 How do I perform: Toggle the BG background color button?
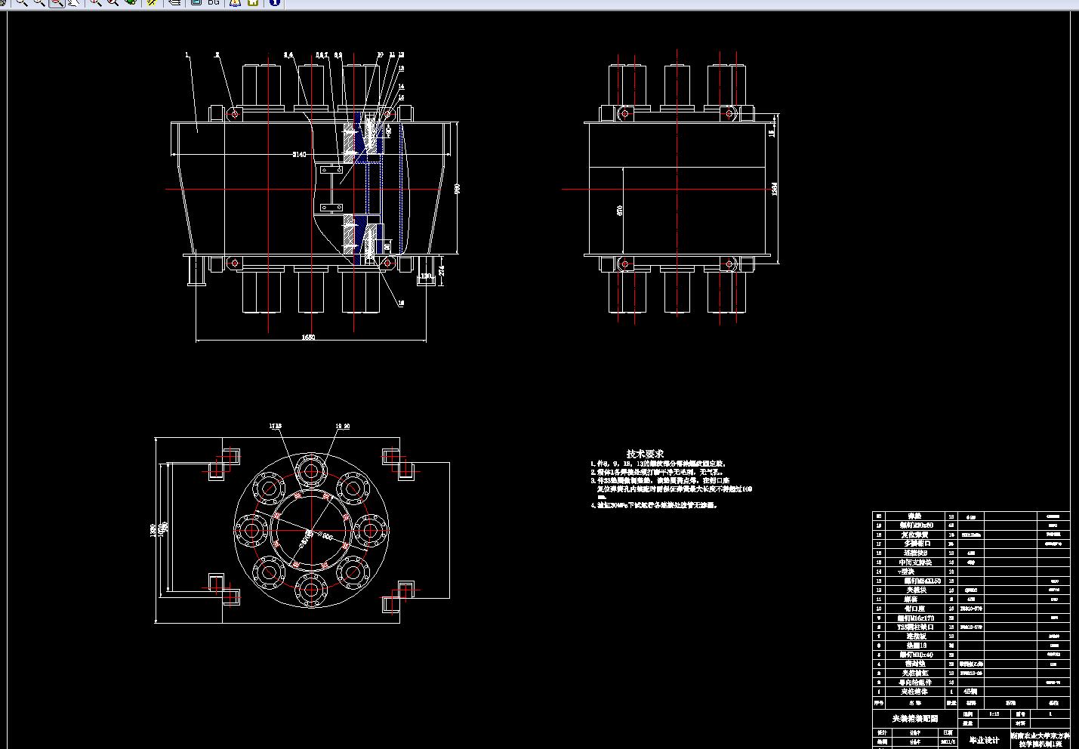pyautogui.click(x=214, y=3)
